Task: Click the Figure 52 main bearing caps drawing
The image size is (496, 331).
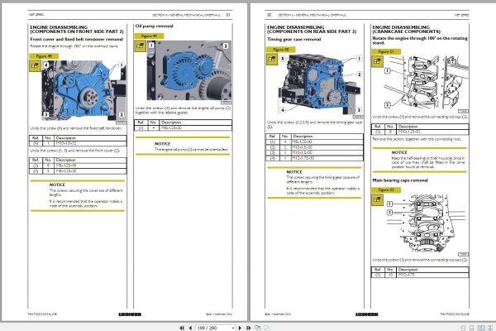Action: tap(426, 223)
